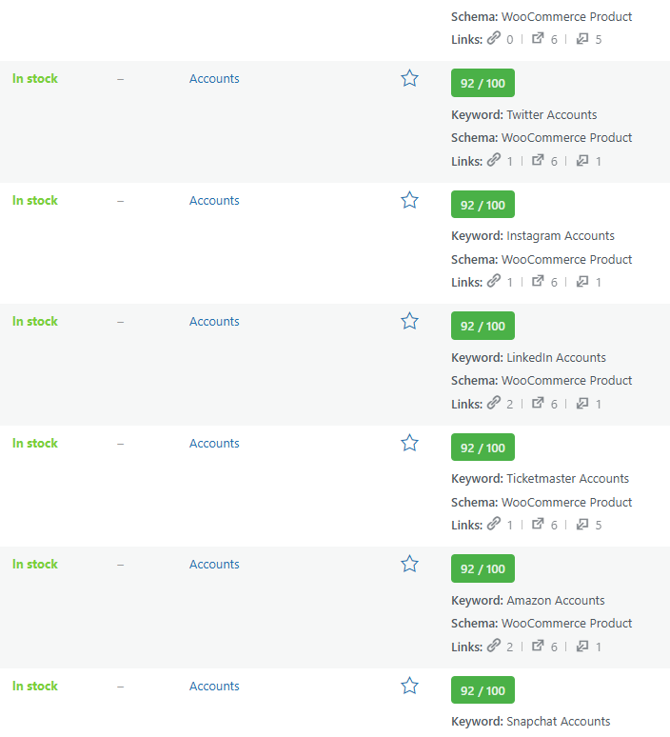Toggle featured star for Instagram Accounts product
This screenshot has height=737, width=670.
(409, 200)
